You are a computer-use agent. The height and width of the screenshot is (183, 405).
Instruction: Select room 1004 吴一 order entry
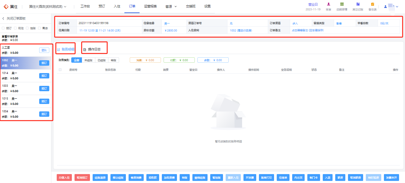tap(26, 114)
